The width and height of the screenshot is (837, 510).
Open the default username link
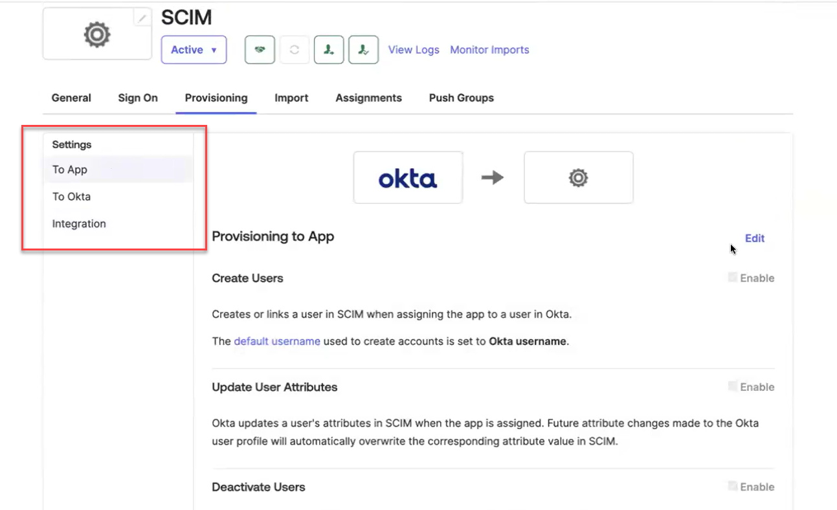[x=277, y=341]
